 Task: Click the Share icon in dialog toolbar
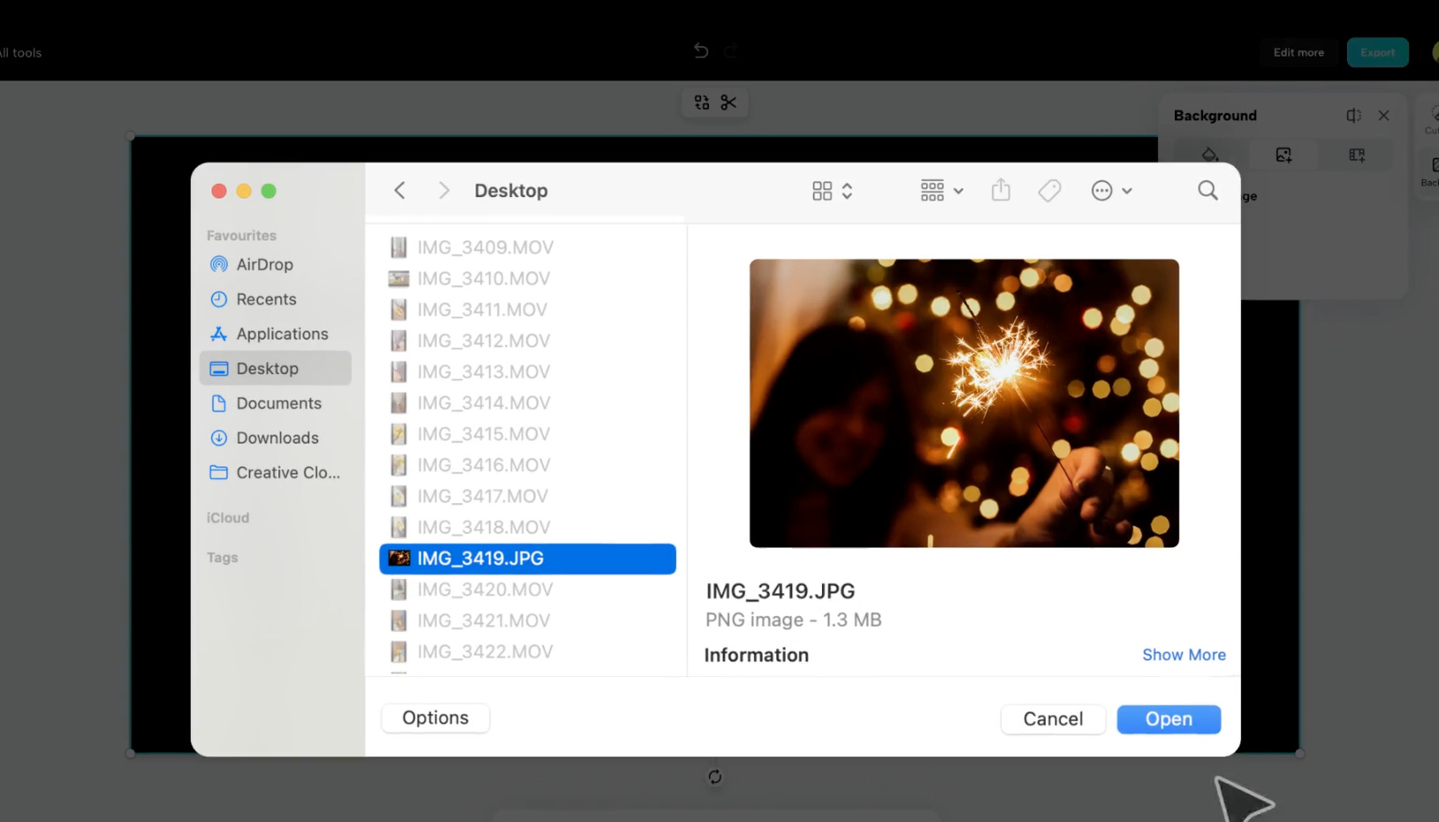1001,190
